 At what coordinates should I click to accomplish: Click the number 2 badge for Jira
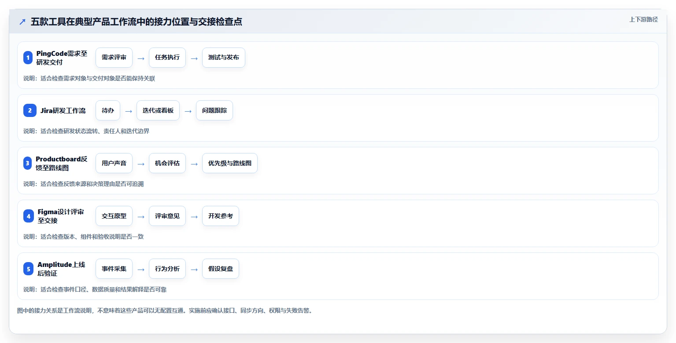click(x=30, y=110)
